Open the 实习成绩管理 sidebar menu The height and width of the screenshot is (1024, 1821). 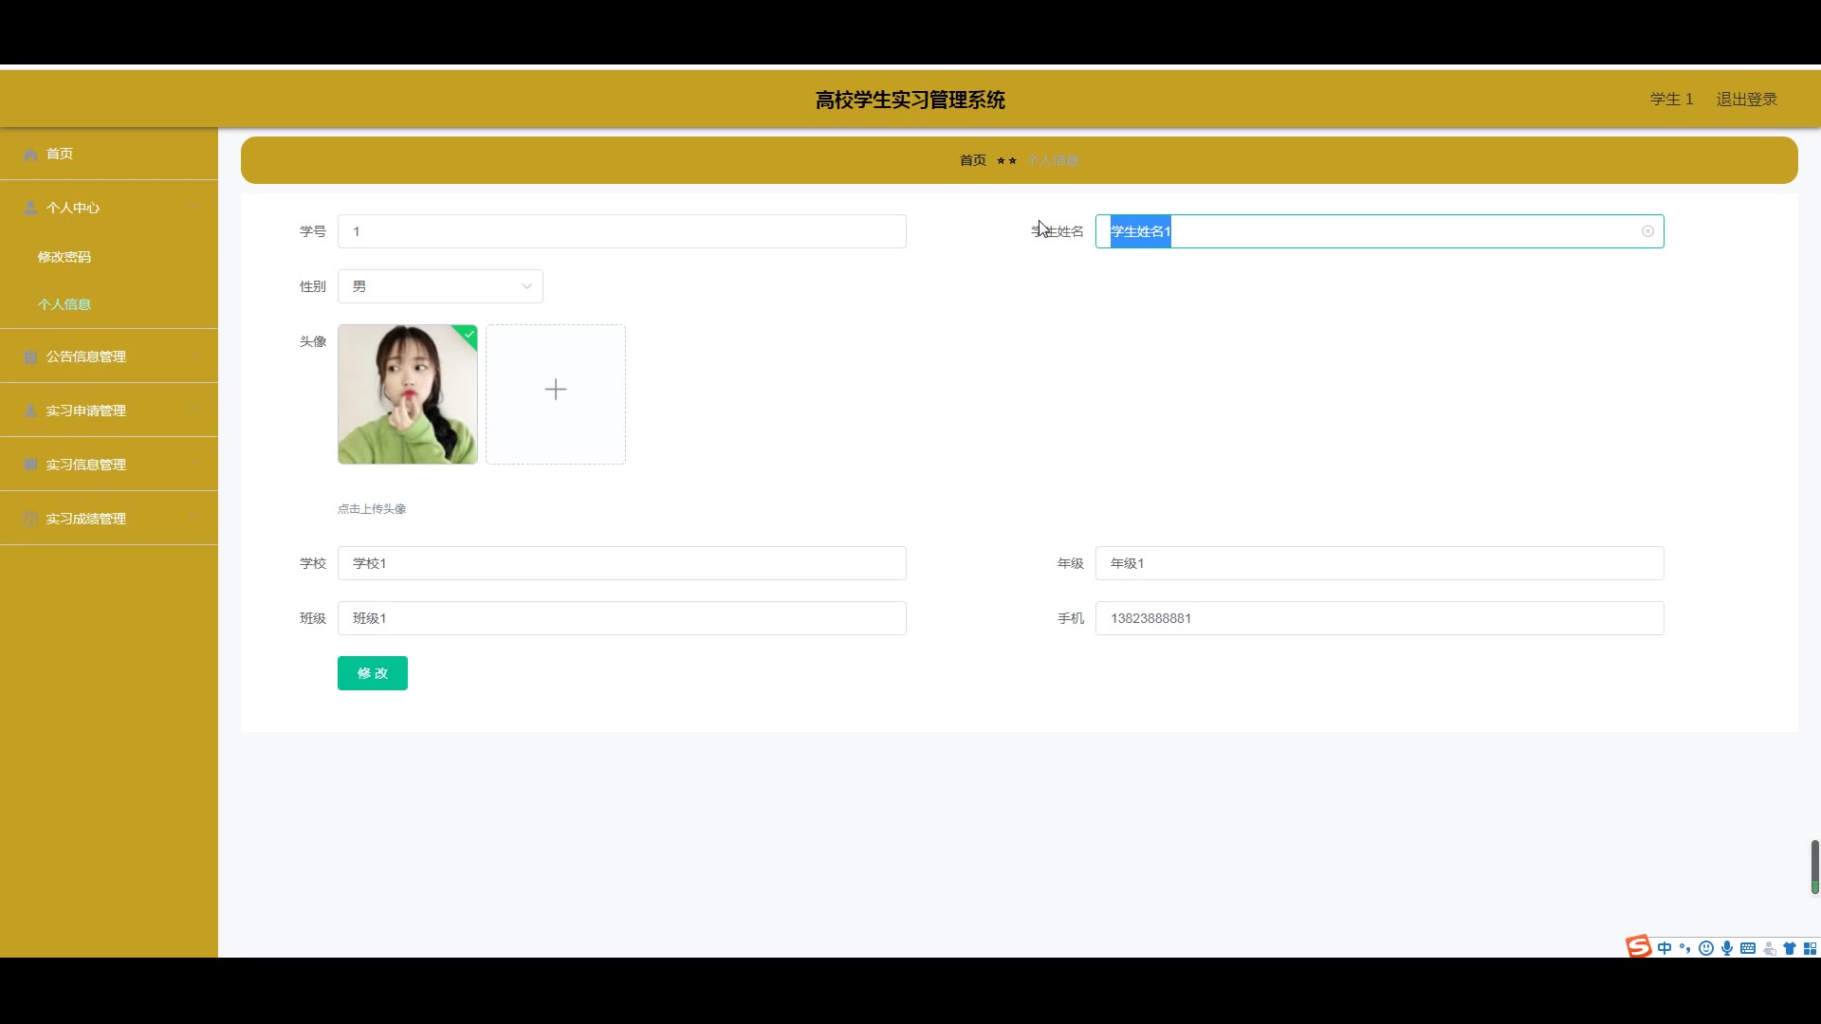[x=109, y=519]
